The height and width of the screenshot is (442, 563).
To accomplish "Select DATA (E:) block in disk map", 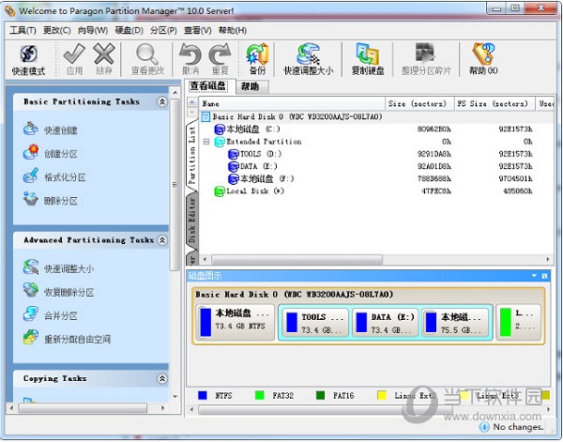I will [x=386, y=323].
